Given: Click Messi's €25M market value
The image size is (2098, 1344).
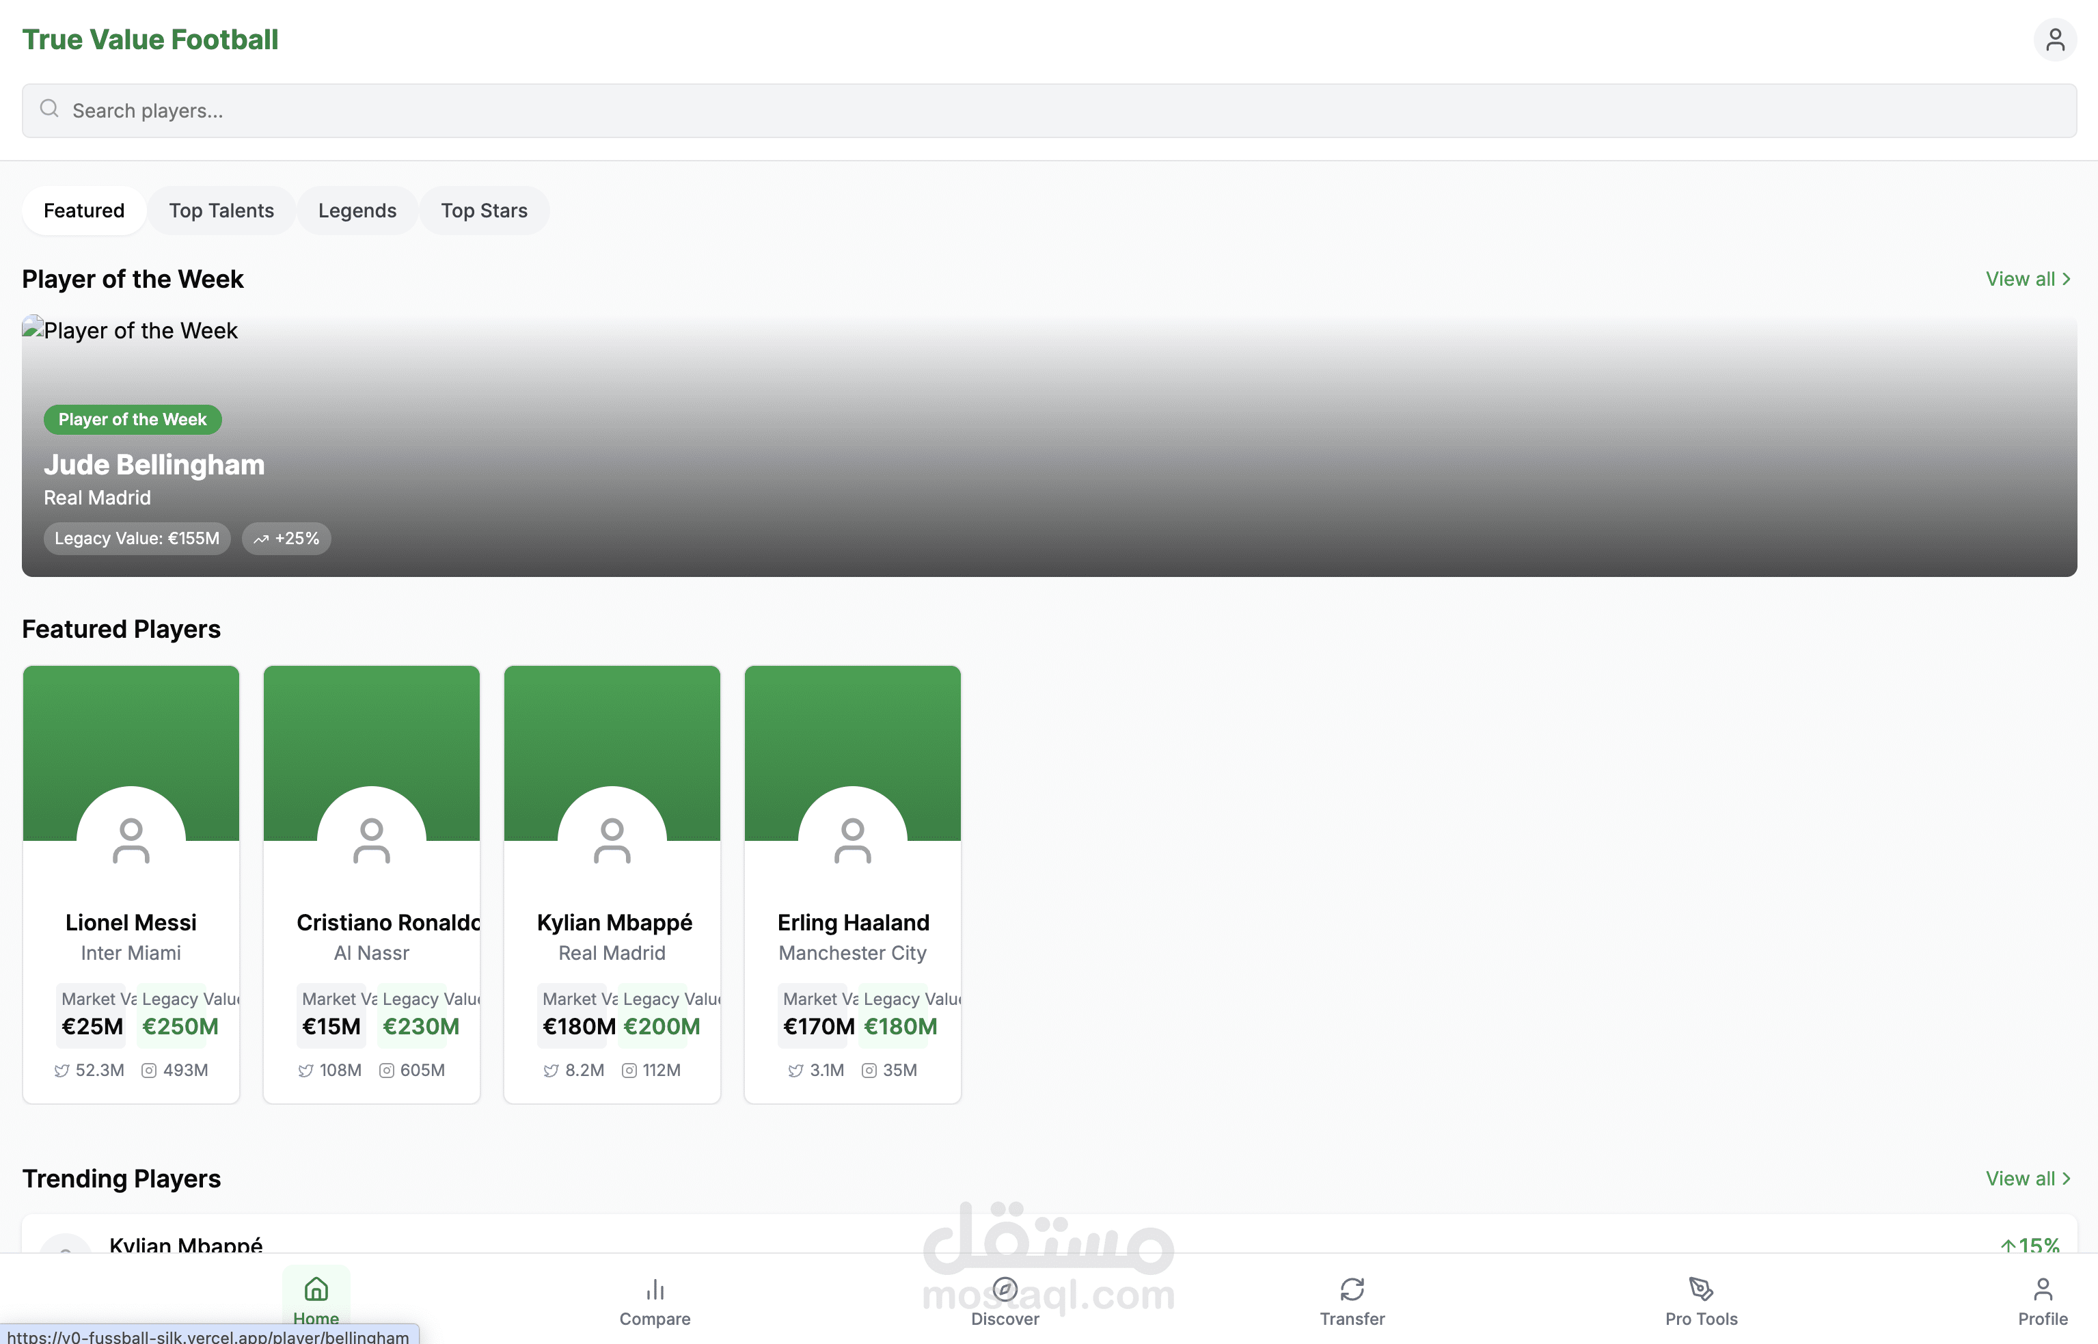Looking at the screenshot, I should pos(92,1026).
